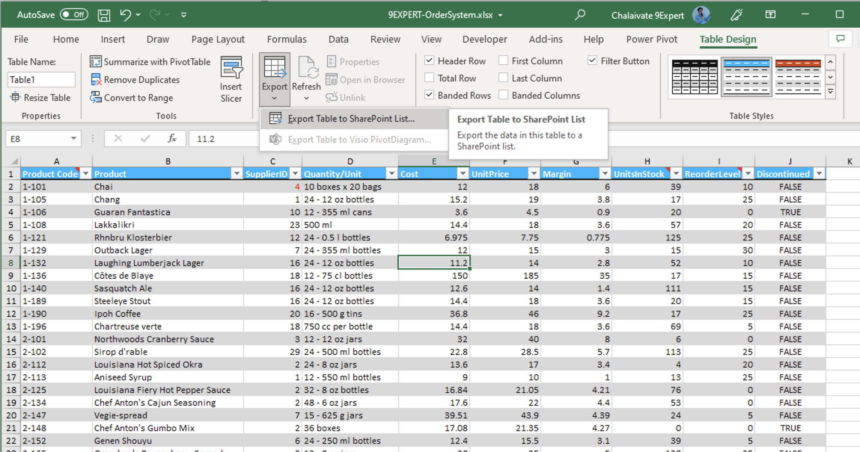Check the First Column checkbox
The height and width of the screenshot is (452, 860).
503,61
